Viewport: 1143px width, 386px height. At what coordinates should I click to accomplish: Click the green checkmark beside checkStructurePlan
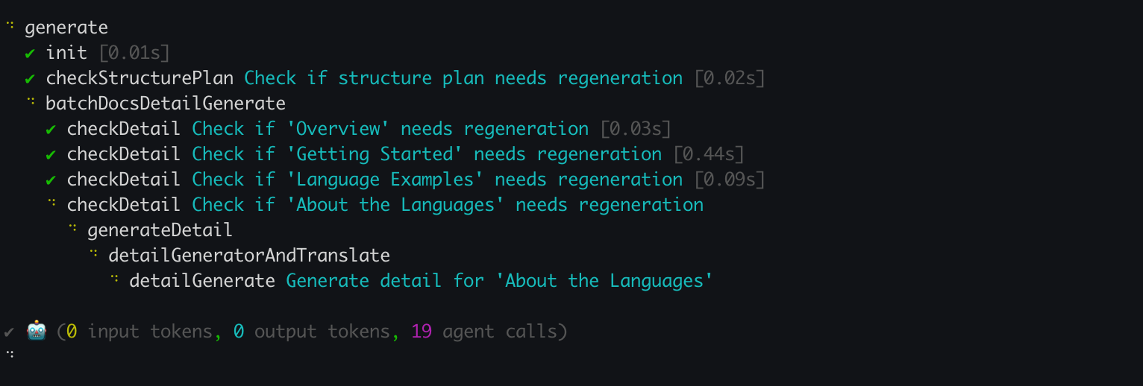click(30, 78)
